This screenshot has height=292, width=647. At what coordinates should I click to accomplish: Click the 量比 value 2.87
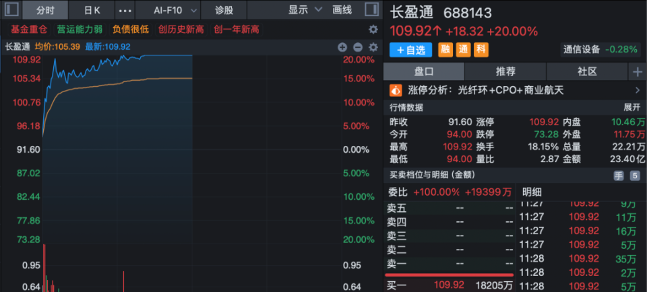pos(551,159)
